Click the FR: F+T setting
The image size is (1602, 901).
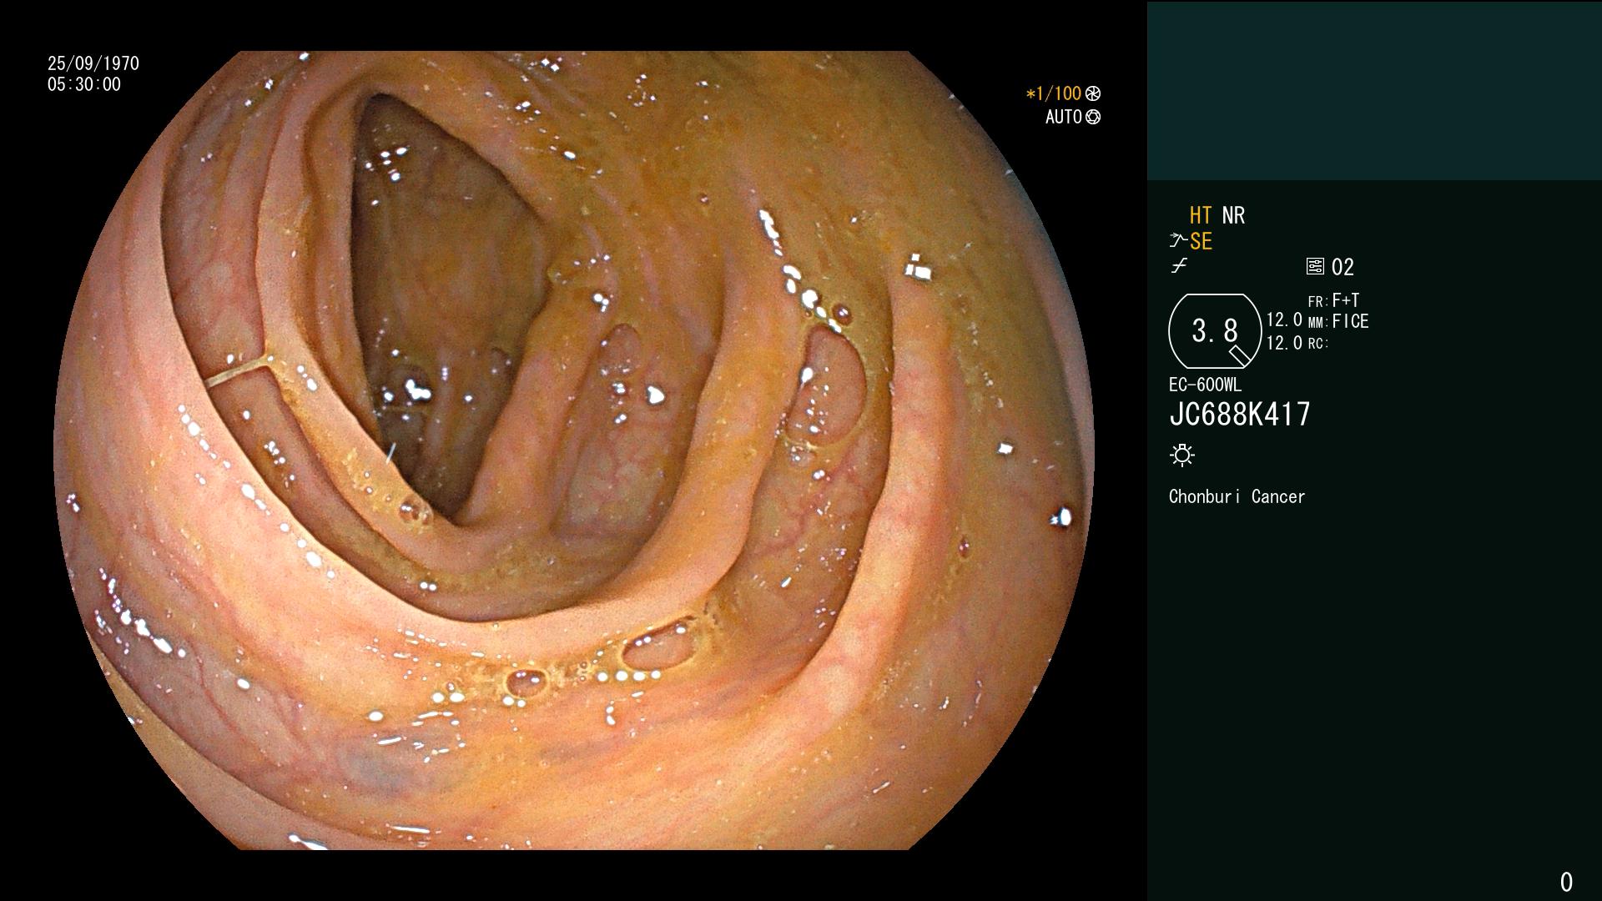click(1333, 300)
